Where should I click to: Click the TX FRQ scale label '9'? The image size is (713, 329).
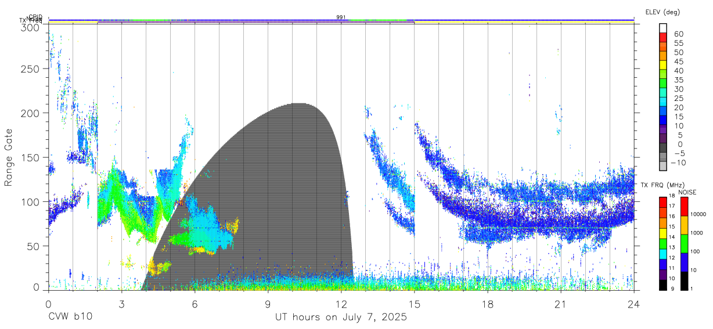[x=672, y=288]
